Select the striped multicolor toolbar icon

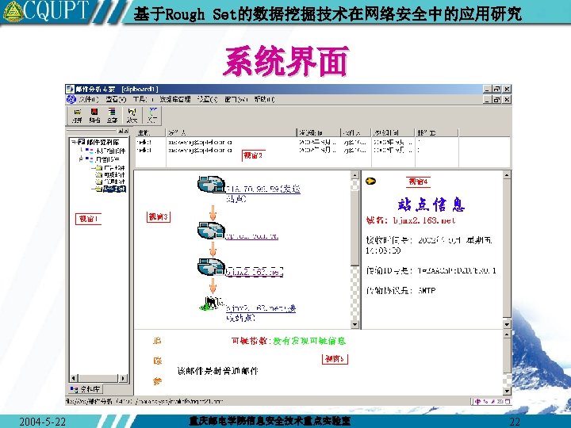(112, 116)
